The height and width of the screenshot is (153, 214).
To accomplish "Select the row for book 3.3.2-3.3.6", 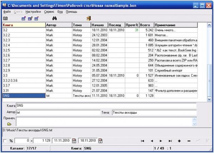I will point(100,81).
